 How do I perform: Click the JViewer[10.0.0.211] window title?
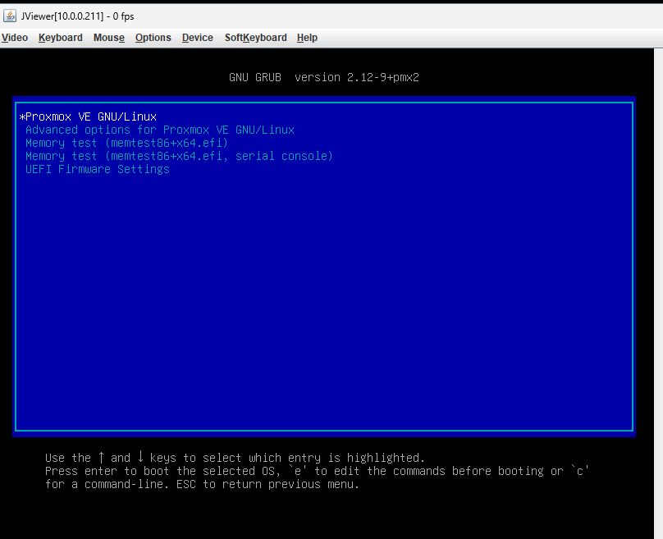pos(78,16)
